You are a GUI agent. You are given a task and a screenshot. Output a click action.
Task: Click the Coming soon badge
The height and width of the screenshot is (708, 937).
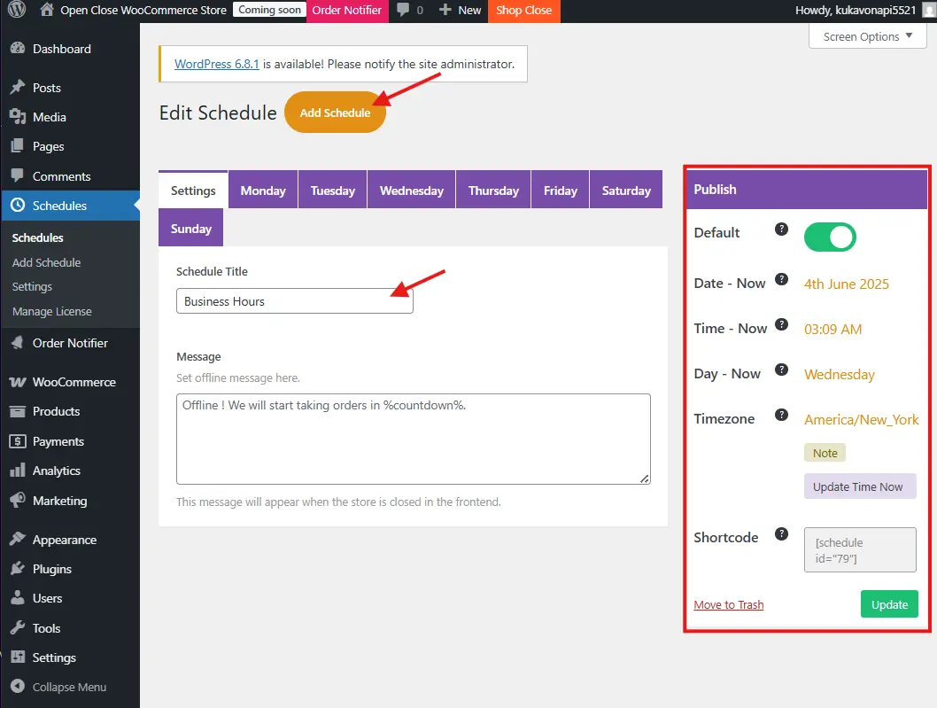(x=269, y=10)
